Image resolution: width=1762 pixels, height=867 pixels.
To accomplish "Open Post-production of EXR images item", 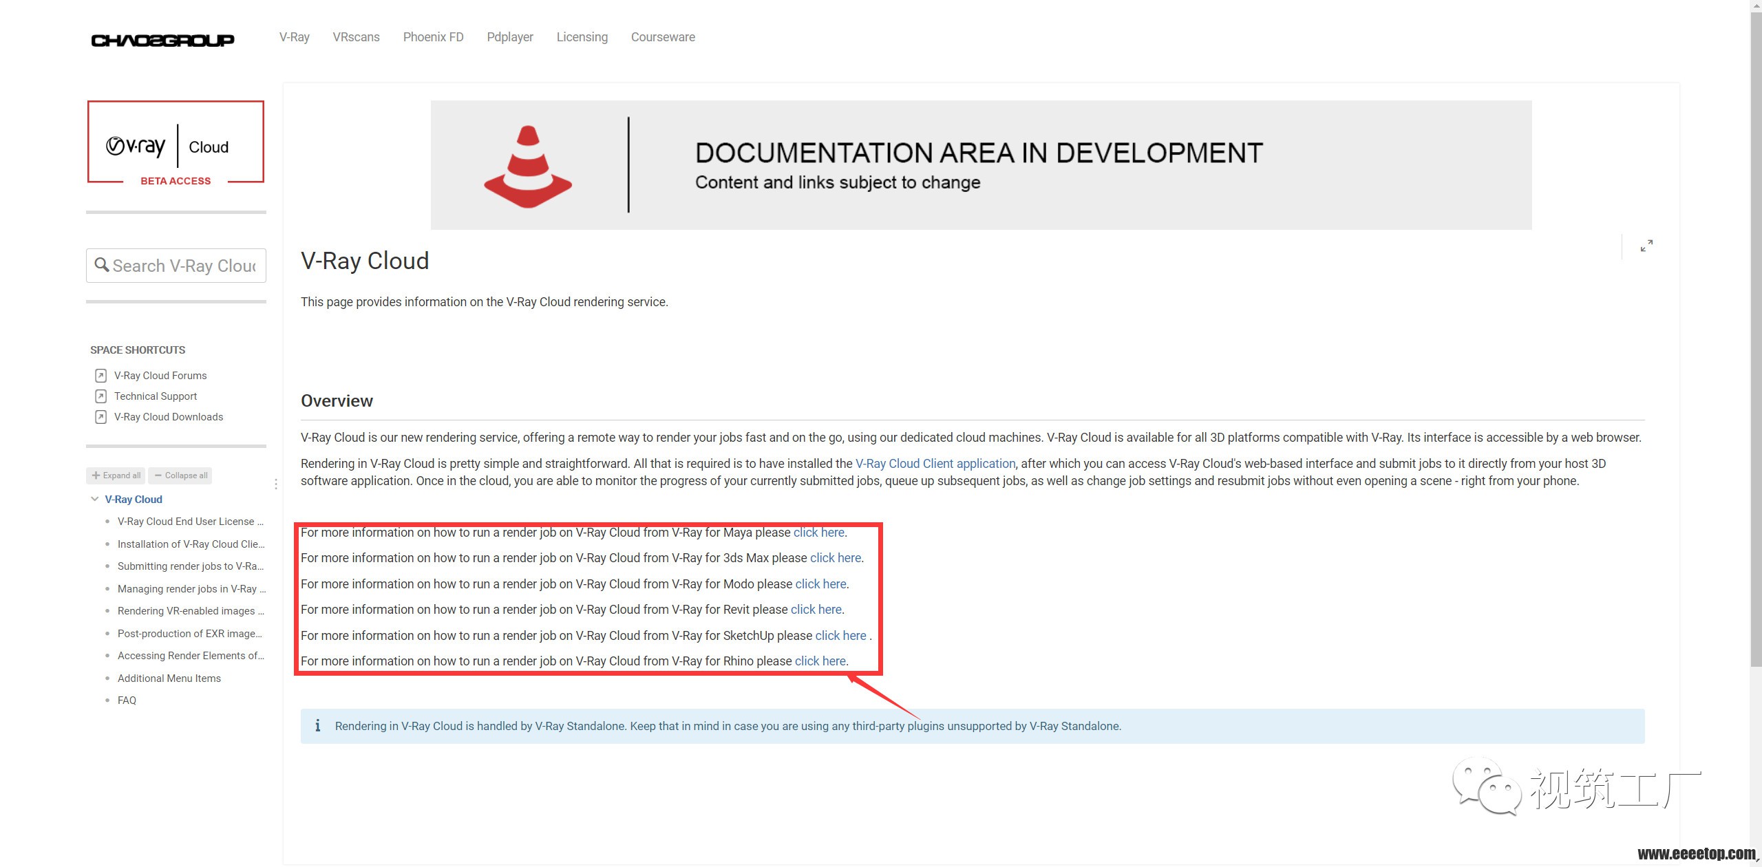I will [190, 634].
